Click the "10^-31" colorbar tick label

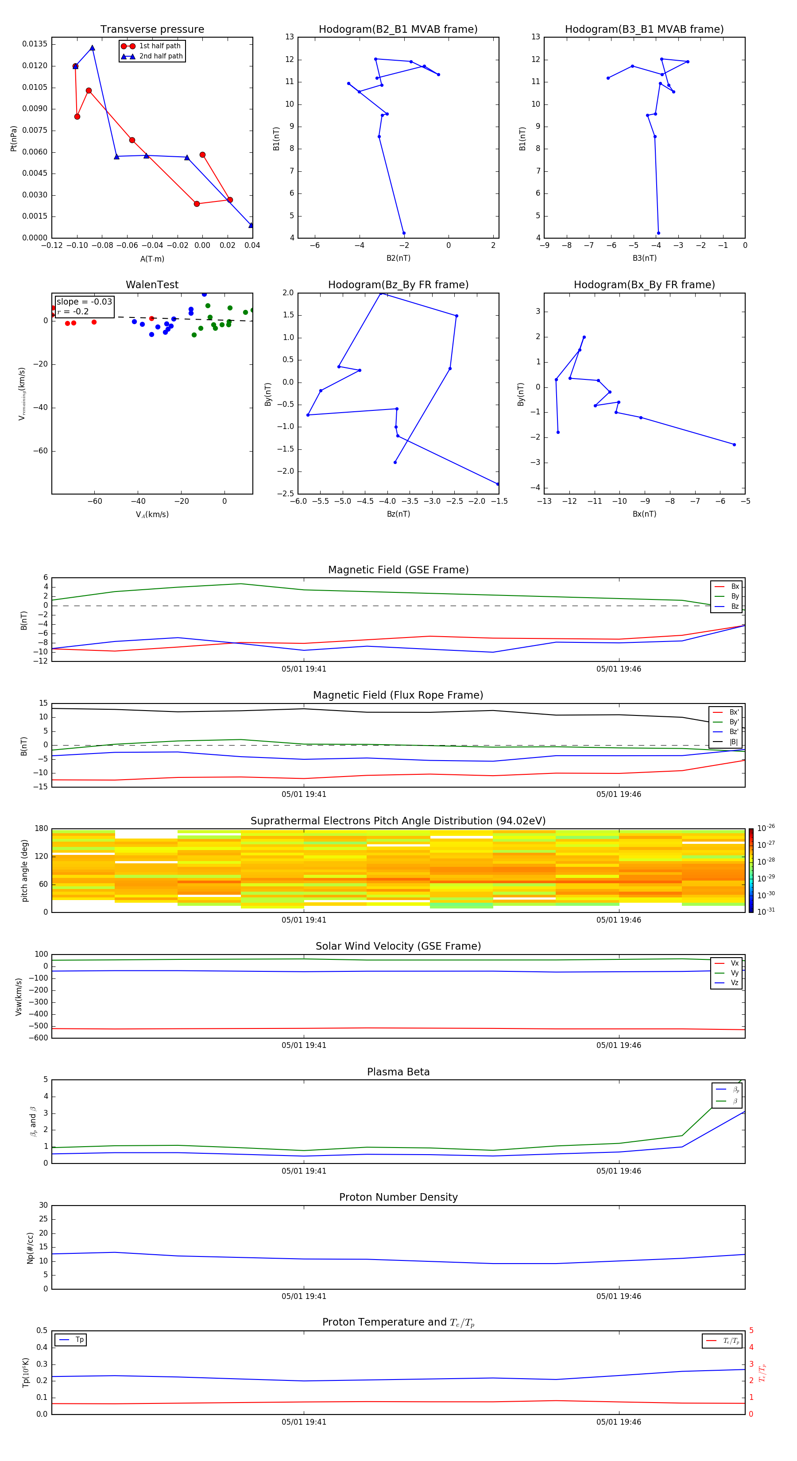point(766,912)
